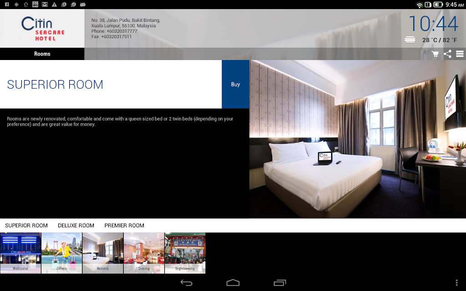Switch to the PREMIER ROOM tab

pos(124,226)
